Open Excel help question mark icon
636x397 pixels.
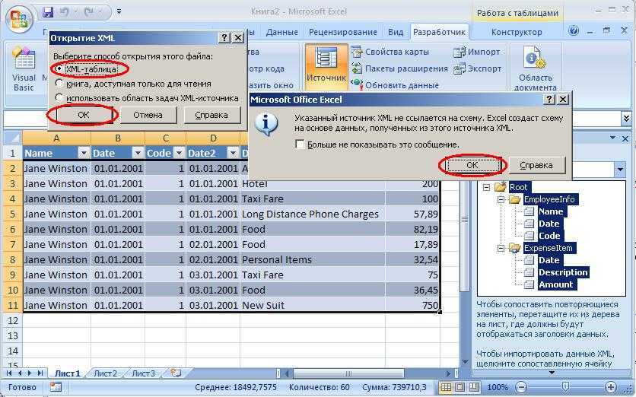(574, 31)
